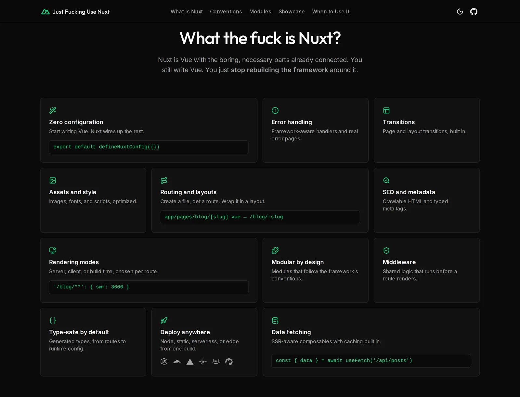Image resolution: width=520 pixels, height=397 pixels.
Task: Jump to the Showcase section
Action: pyautogui.click(x=292, y=12)
